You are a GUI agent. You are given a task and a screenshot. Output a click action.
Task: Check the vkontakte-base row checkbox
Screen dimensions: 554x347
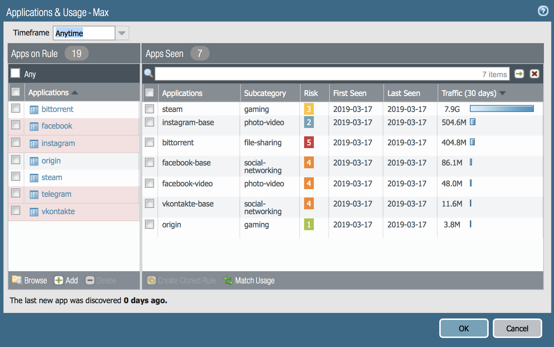coord(149,203)
